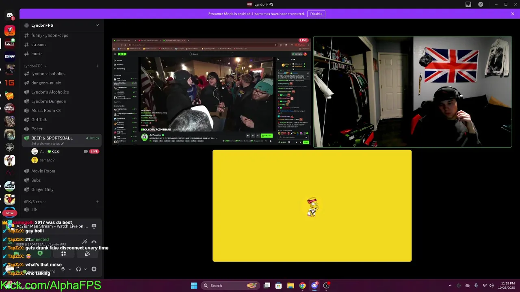Viewport: 520px width, 292px height.
Task: Open the LyndonFPS server dropdown menu
Action: [97, 25]
